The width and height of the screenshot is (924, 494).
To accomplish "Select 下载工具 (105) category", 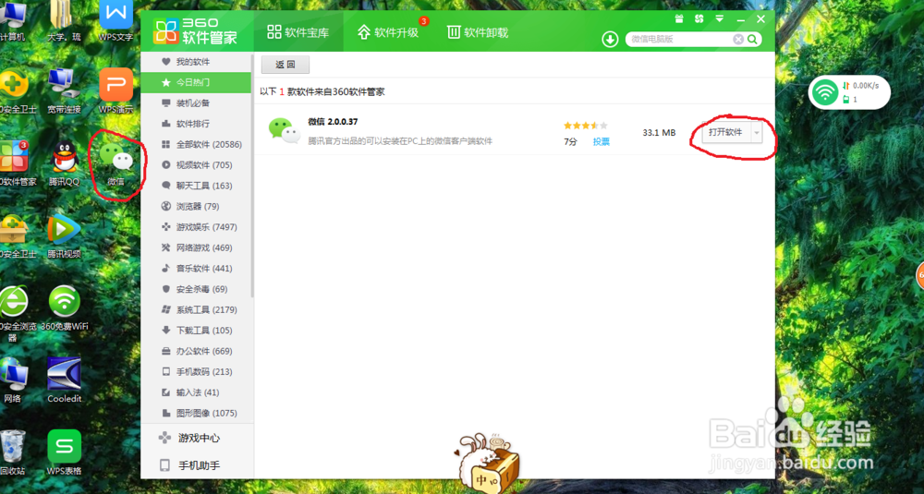I will (x=196, y=330).
